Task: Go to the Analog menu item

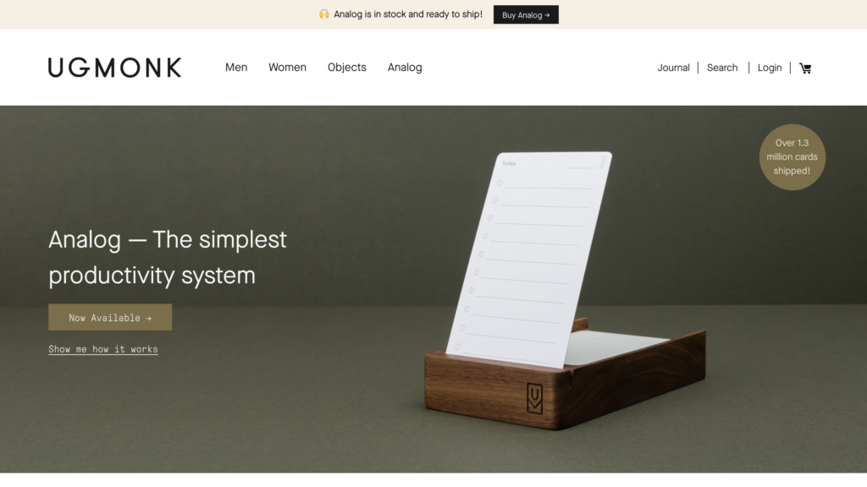Action: pos(405,68)
